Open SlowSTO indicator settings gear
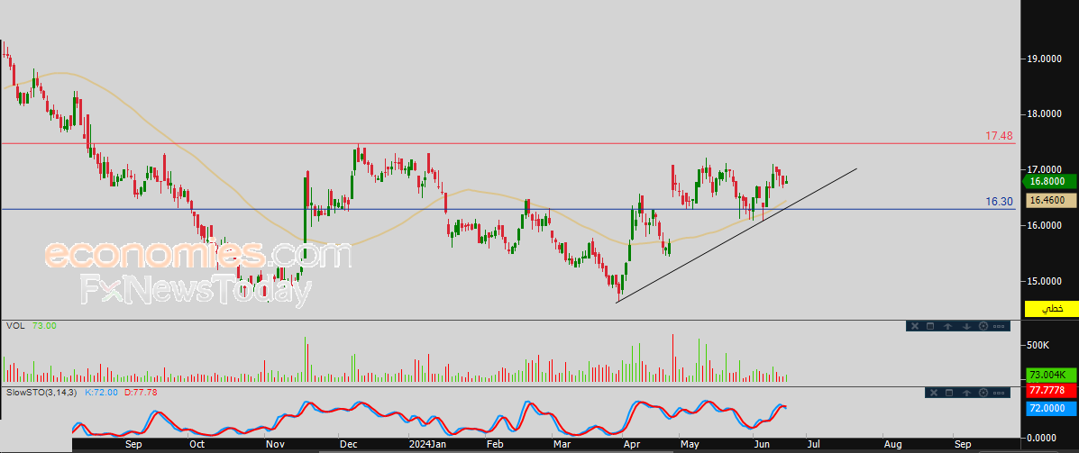This screenshot has height=453, width=1079. click(983, 393)
